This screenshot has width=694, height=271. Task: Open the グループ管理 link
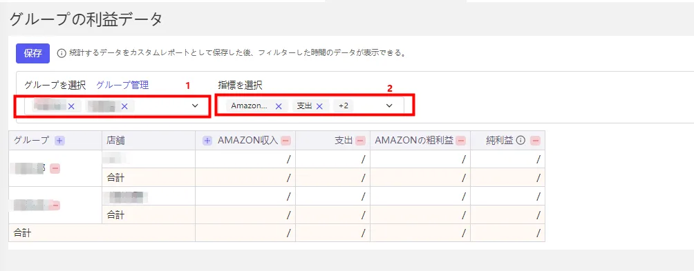[x=122, y=86]
